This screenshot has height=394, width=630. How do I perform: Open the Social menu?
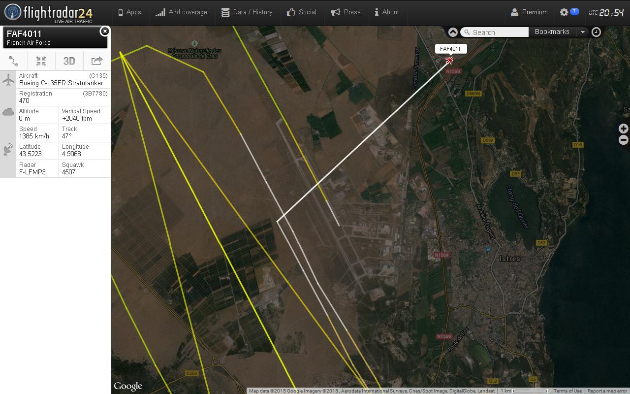coord(302,12)
